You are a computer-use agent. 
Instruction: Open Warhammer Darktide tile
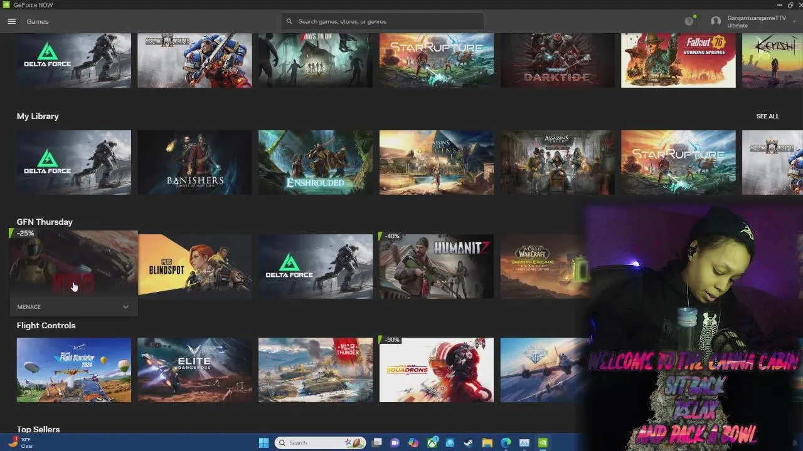coord(558,60)
